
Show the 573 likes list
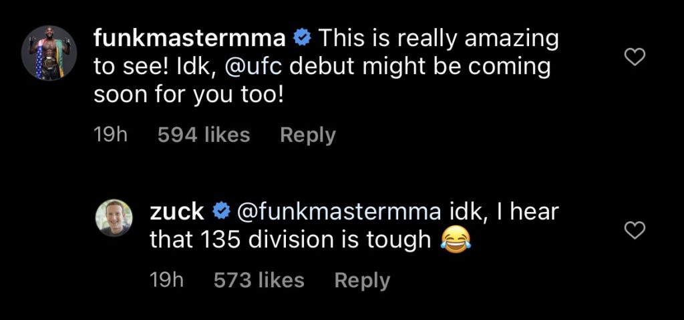(259, 280)
